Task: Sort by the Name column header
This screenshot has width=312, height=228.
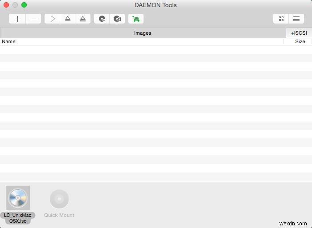Action: point(142,41)
